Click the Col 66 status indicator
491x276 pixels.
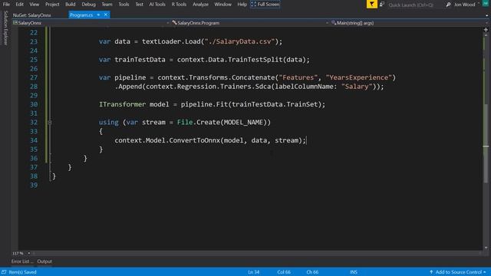(x=284, y=272)
